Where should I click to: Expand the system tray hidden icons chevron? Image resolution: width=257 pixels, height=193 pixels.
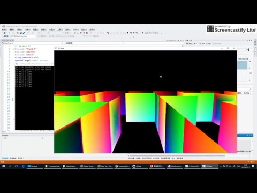221,166
